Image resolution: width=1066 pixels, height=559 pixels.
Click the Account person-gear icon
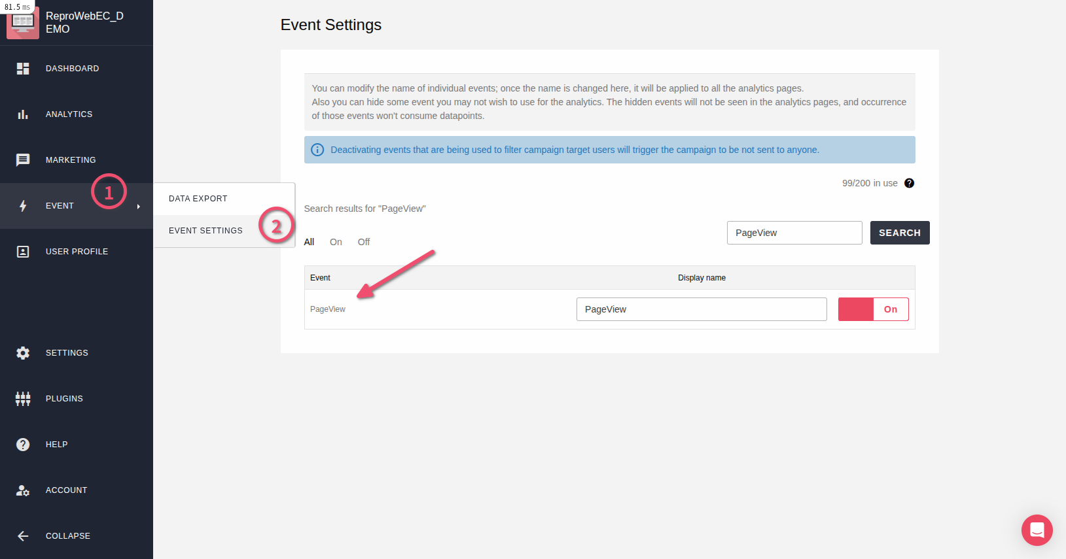pos(23,490)
